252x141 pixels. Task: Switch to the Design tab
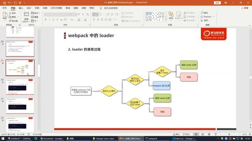point(29,8)
